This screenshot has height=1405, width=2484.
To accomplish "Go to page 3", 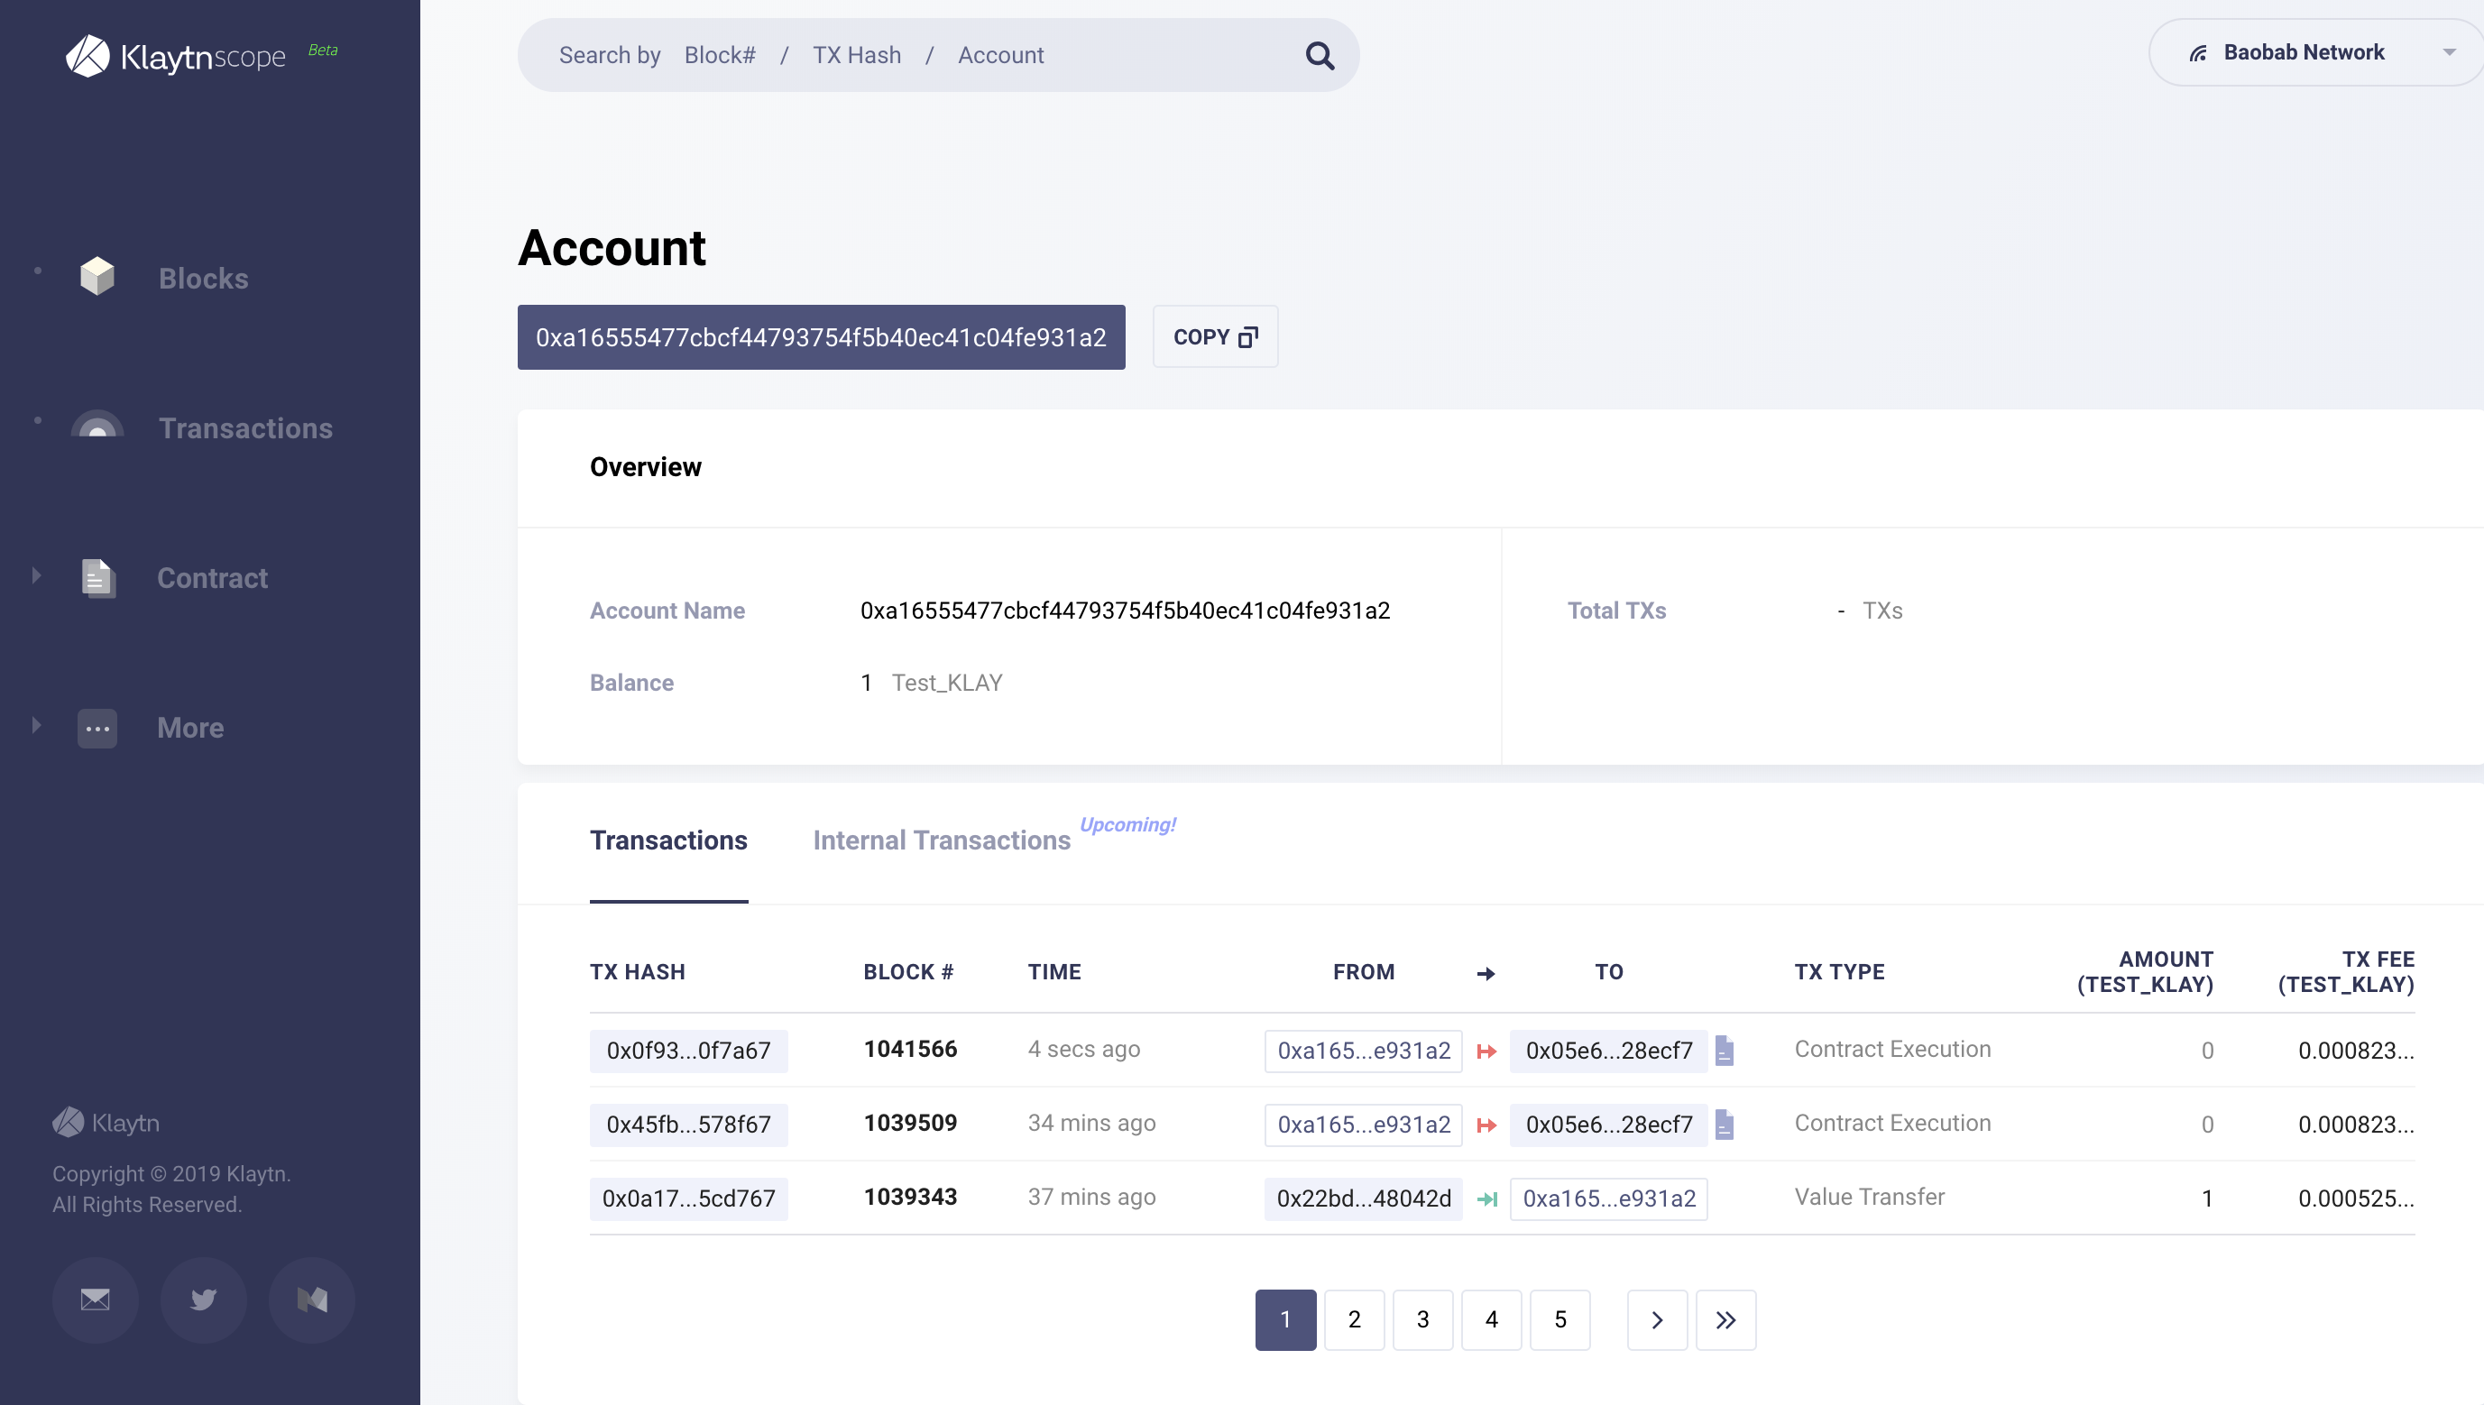I will (x=1422, y=1319).
